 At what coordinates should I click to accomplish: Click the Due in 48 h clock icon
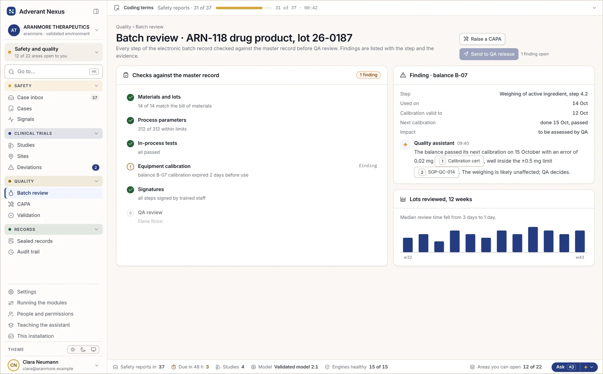(174, 367)
